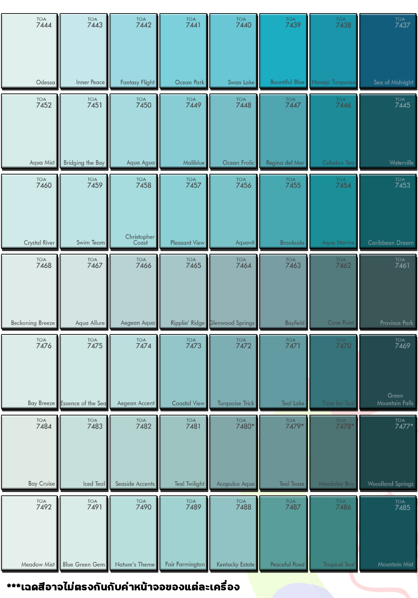Pick the Brookside 7455 swatch

coord(283,212)
